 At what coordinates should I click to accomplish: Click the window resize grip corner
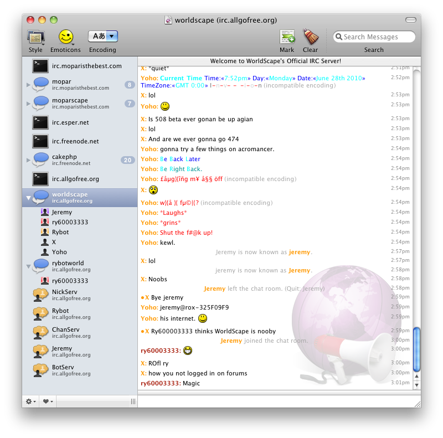pyautogui.click(x=418, y=404)
